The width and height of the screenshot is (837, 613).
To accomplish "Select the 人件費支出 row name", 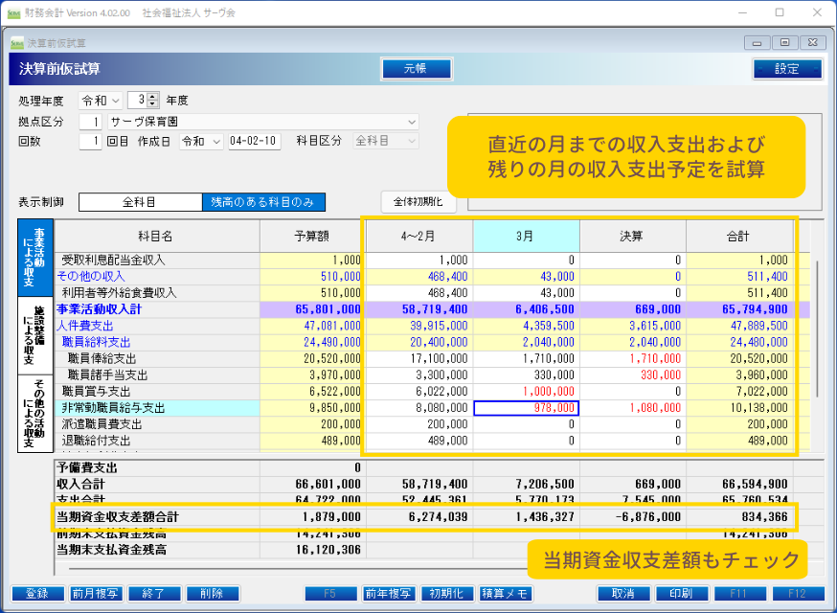I will pyautogui.click(x=157, y=327).
